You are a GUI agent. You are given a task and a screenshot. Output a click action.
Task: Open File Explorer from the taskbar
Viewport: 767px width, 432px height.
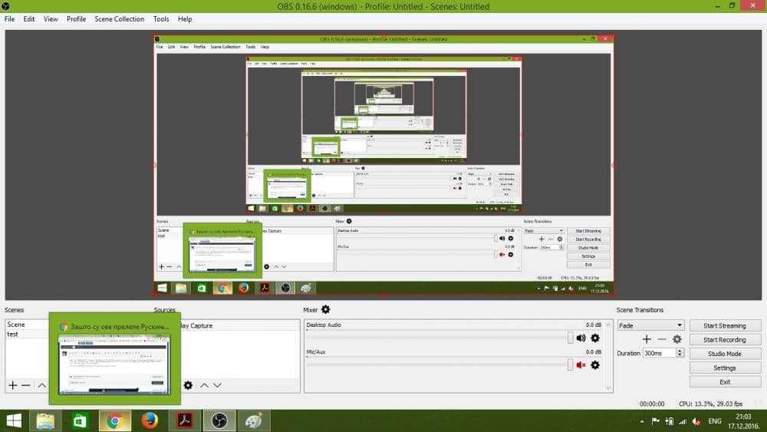[45, 420]
